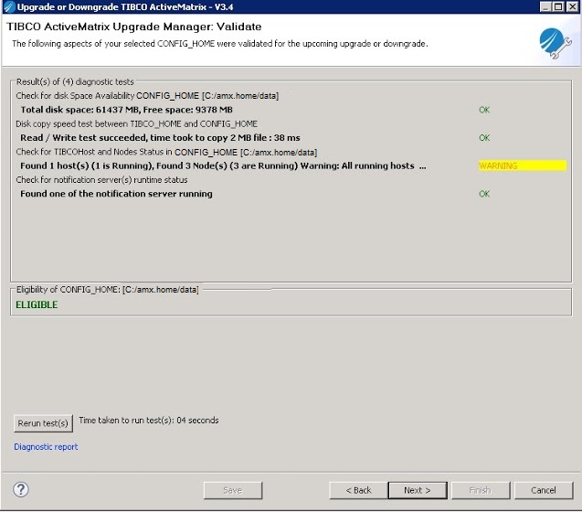582x512 pixels.
Task: Click 'Check for disk Space Availability' heading
Action: tap(147, 96)
